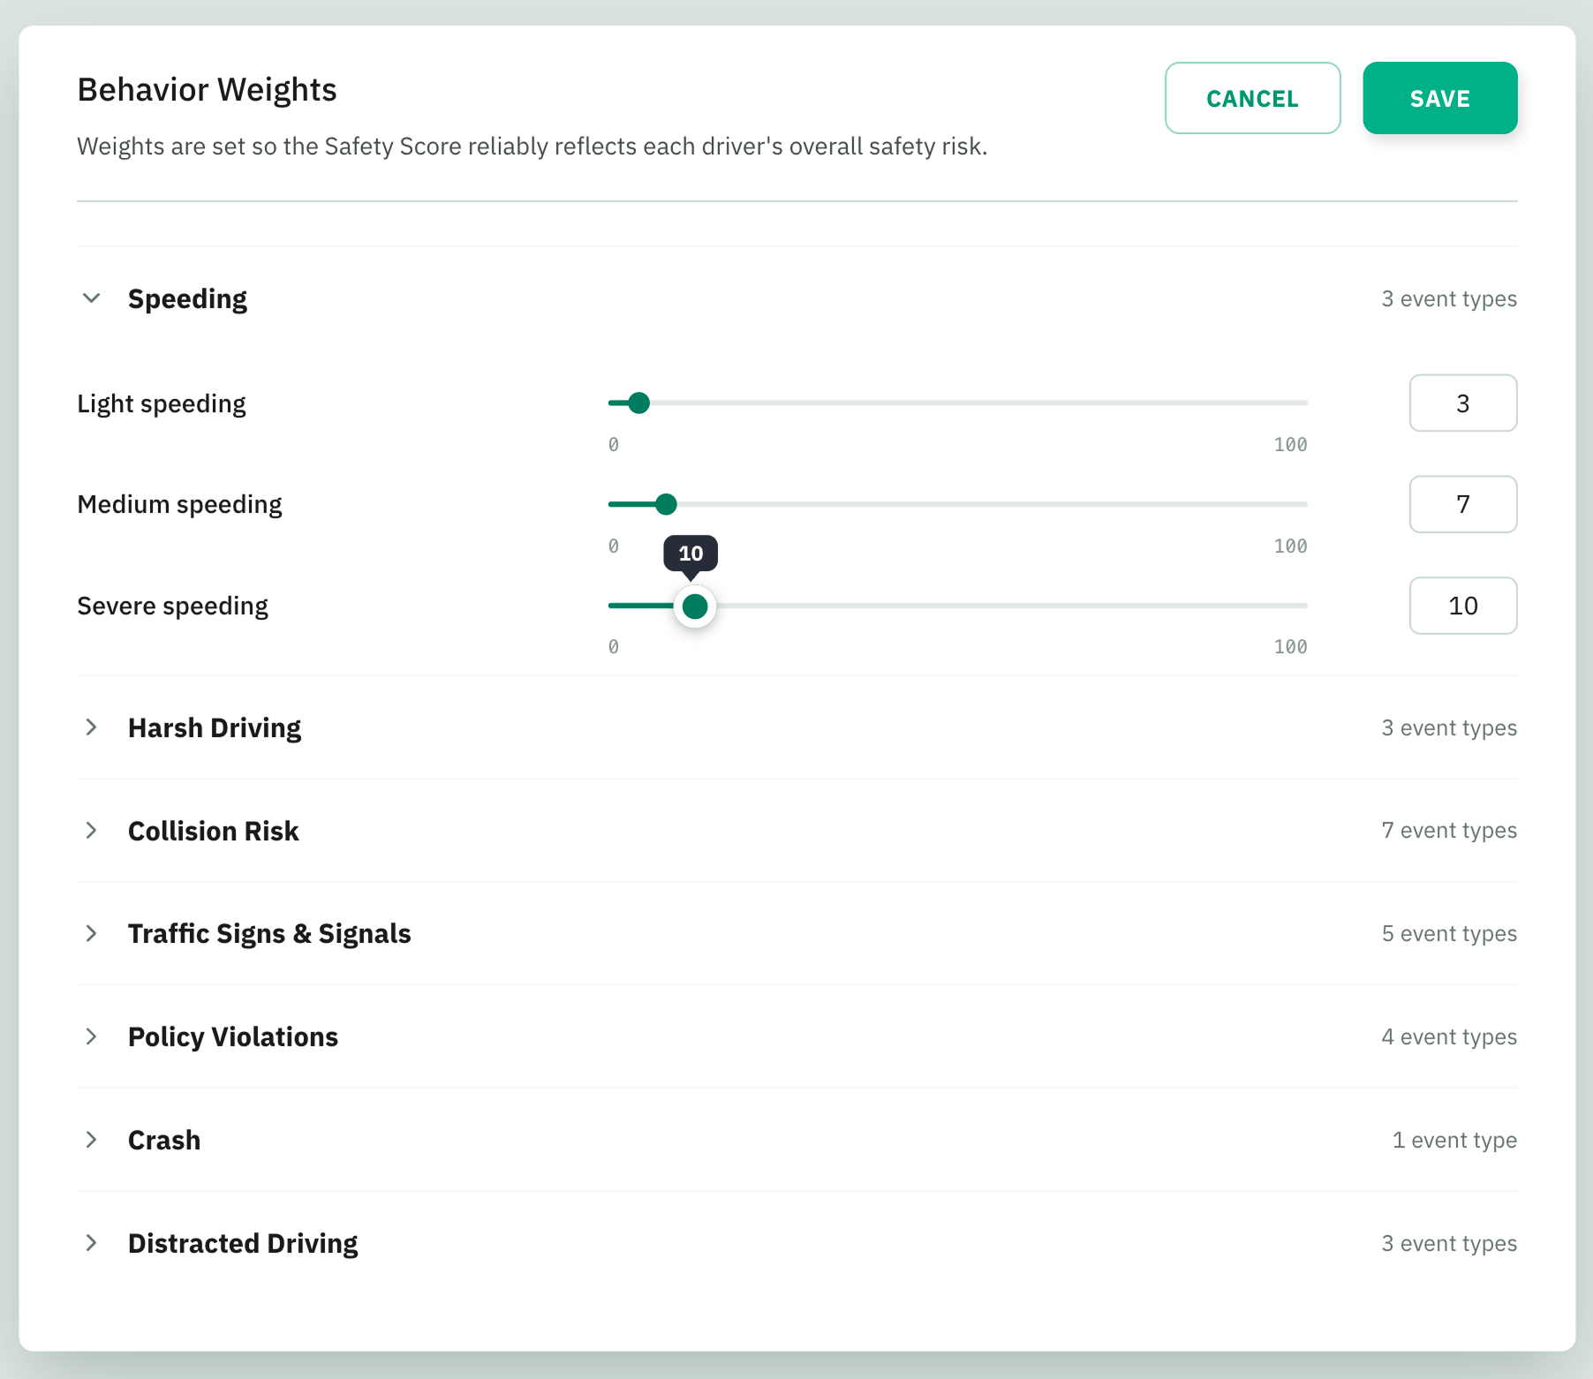This screenshot has width=1593, height=1379.
Task: Click Policy Violations' 4 event types count
Action: (1449, 1037)
